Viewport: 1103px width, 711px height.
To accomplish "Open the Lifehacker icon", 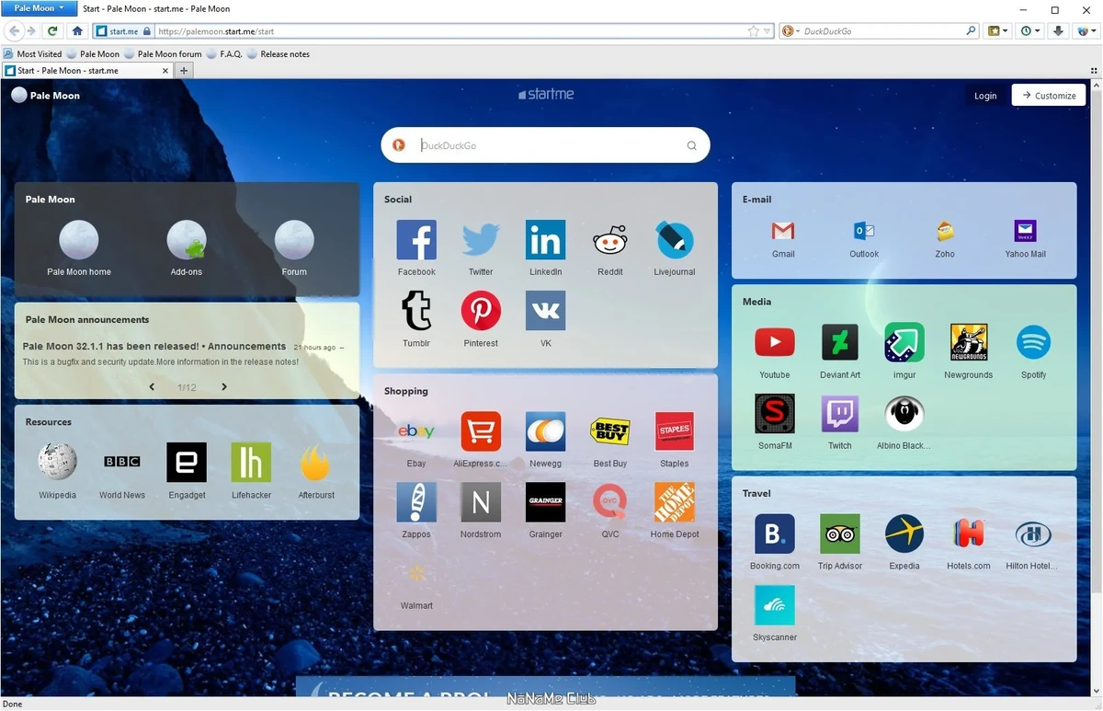I will coord(251,463).
